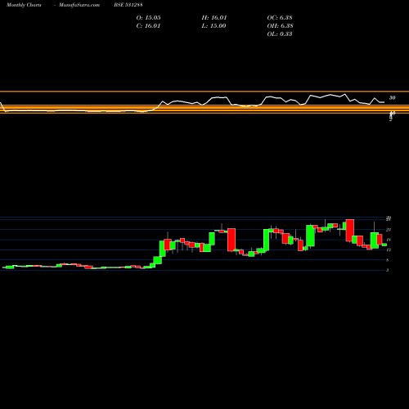Click the indicator axis label 30
Screen dimensions: 409x409
pyautogui.click(x=392, y=98)
